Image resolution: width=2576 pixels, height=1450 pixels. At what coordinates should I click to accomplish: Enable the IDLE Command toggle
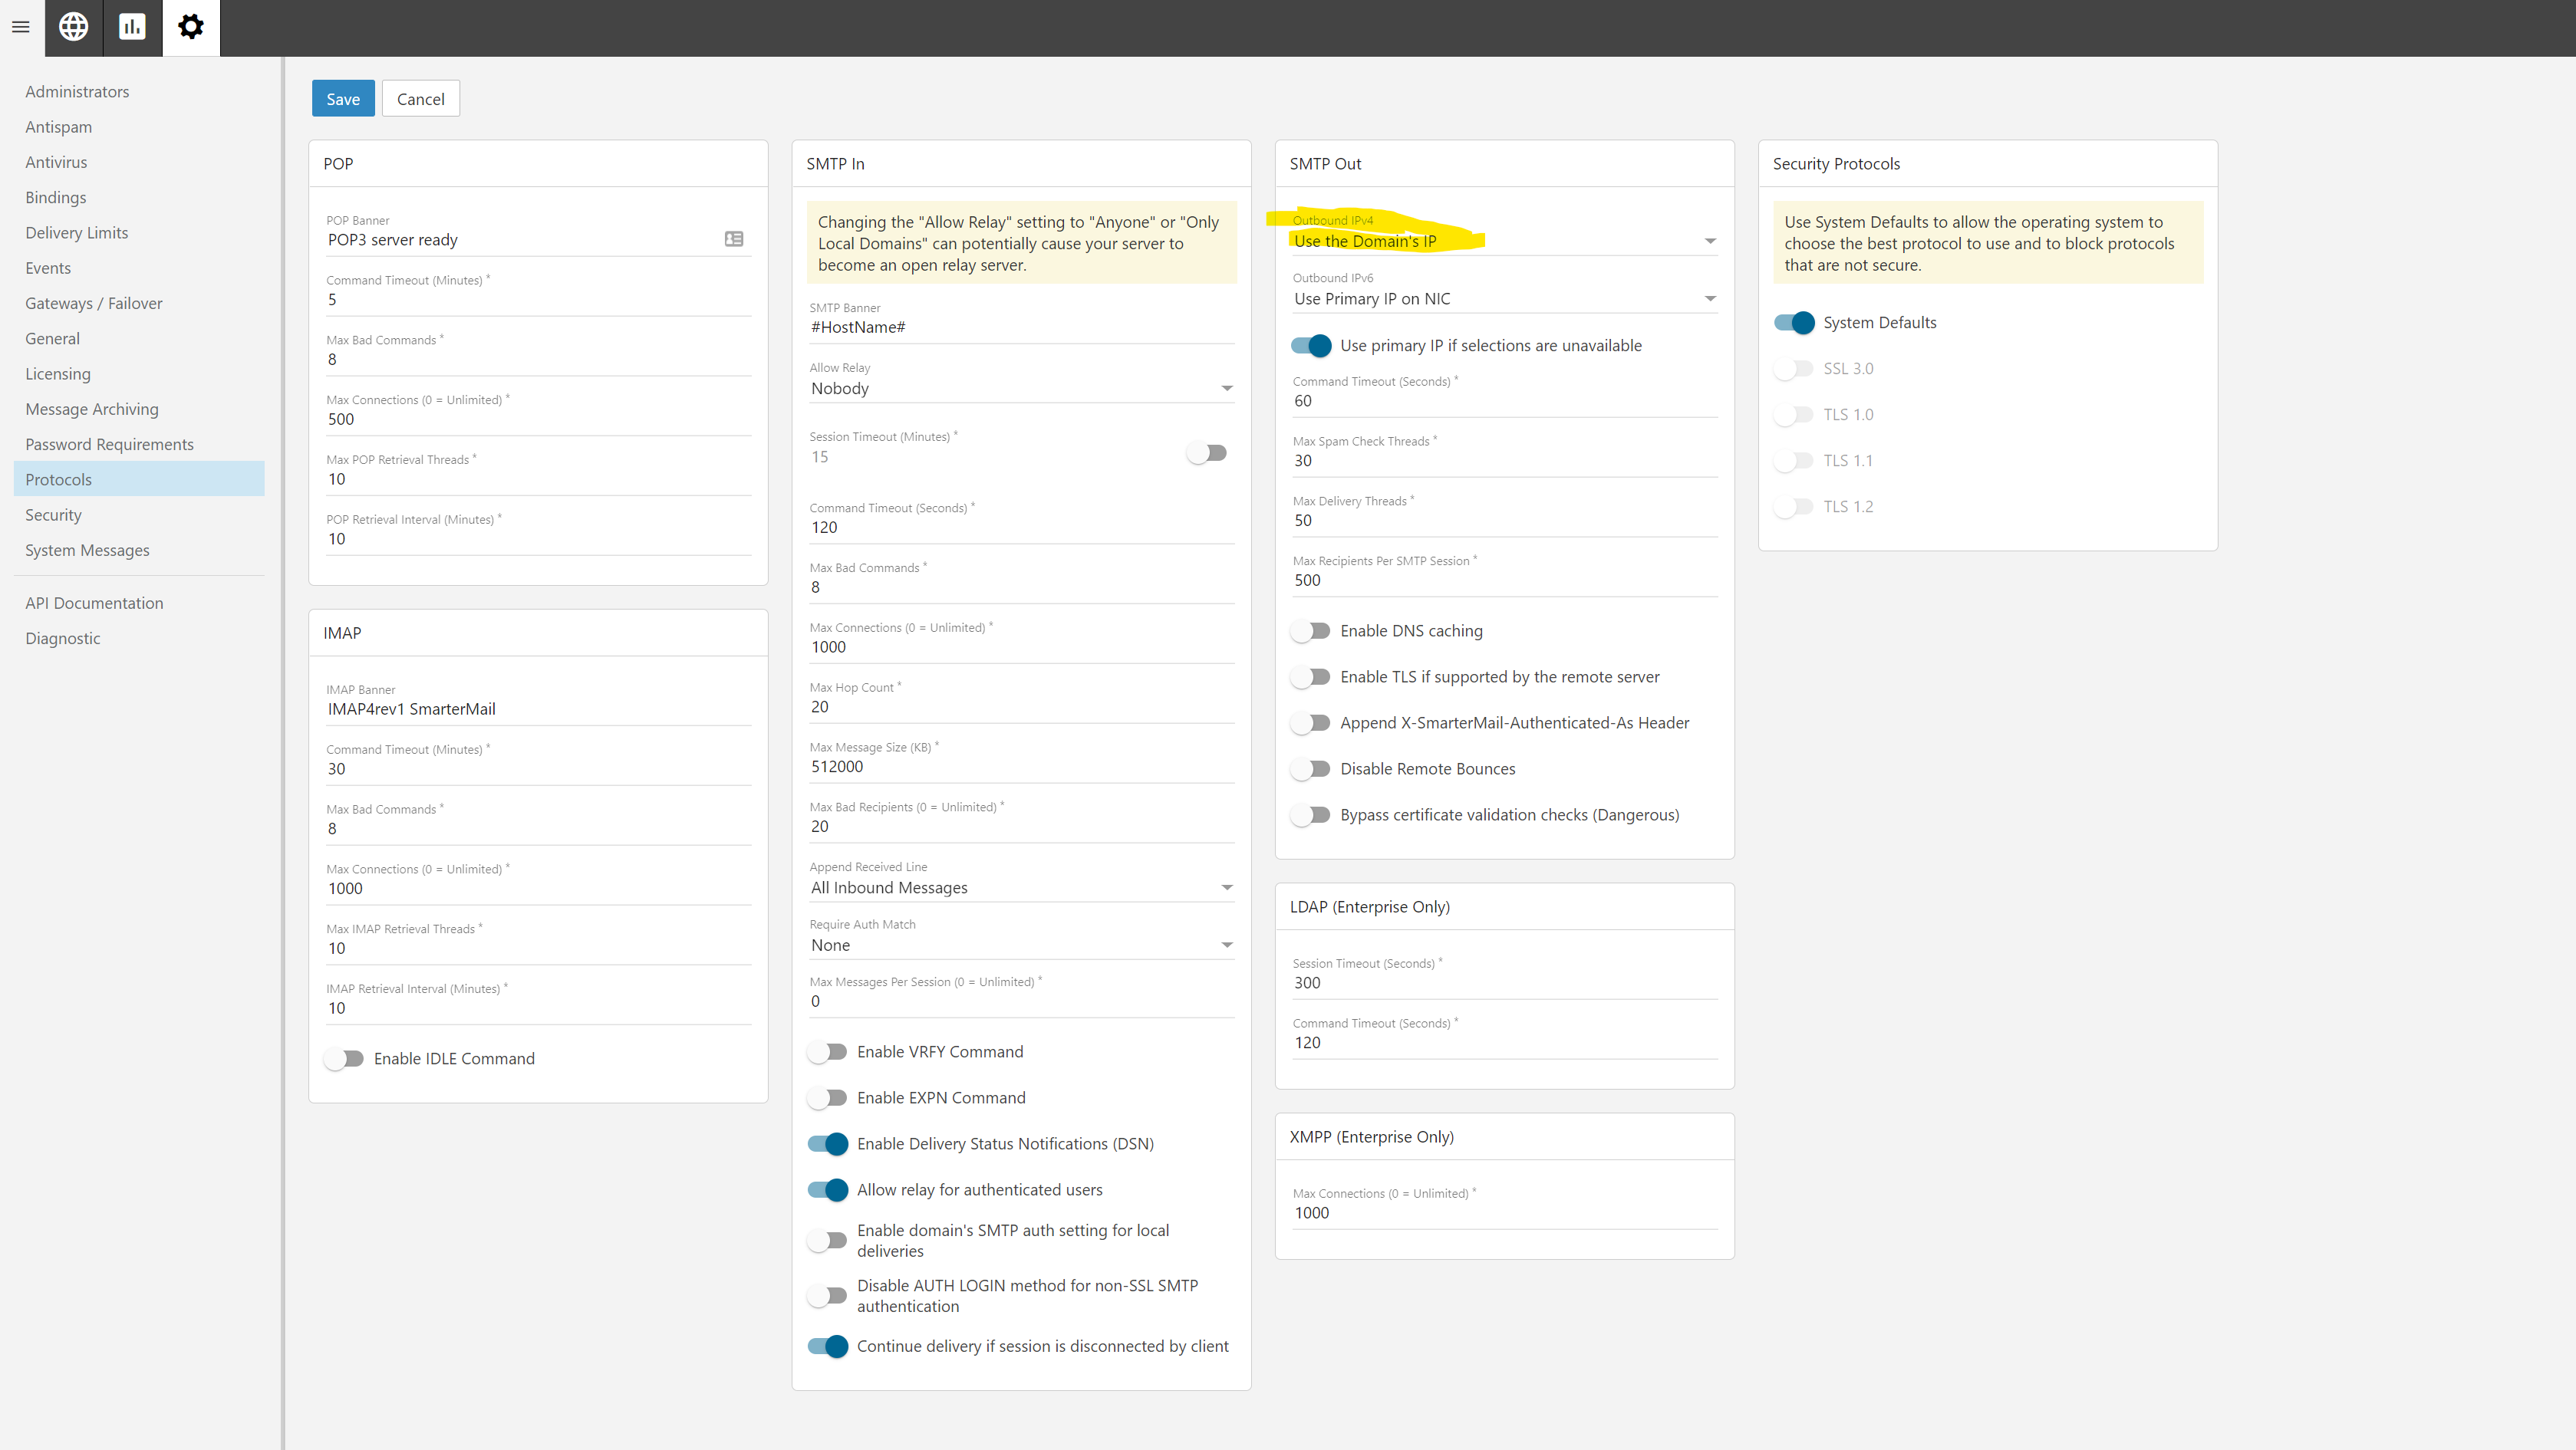tap(344, 1058)
